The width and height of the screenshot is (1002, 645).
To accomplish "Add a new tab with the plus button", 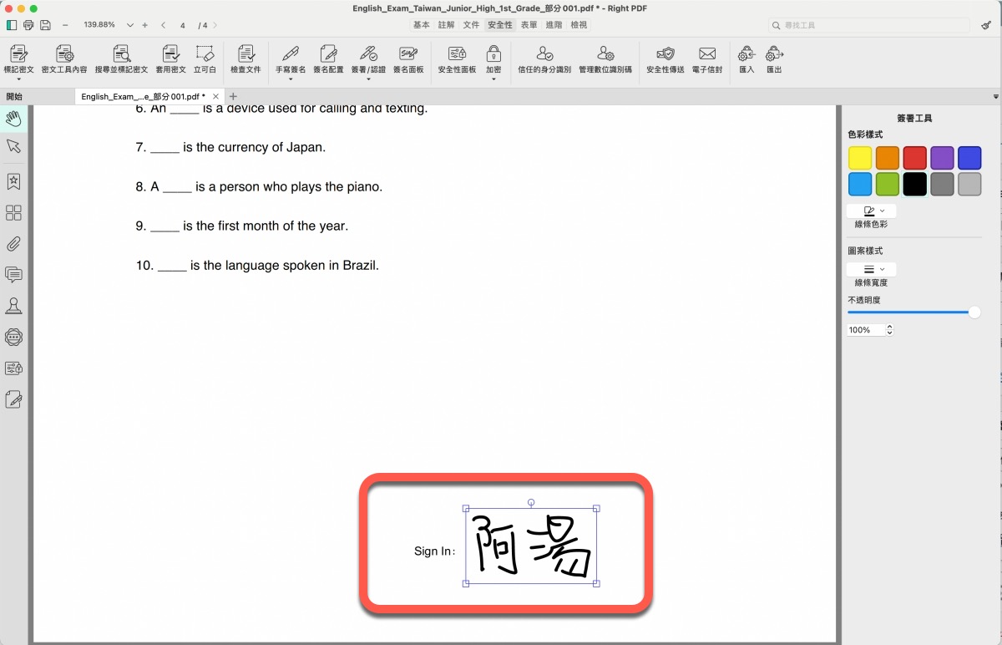I will pos(233,97).
